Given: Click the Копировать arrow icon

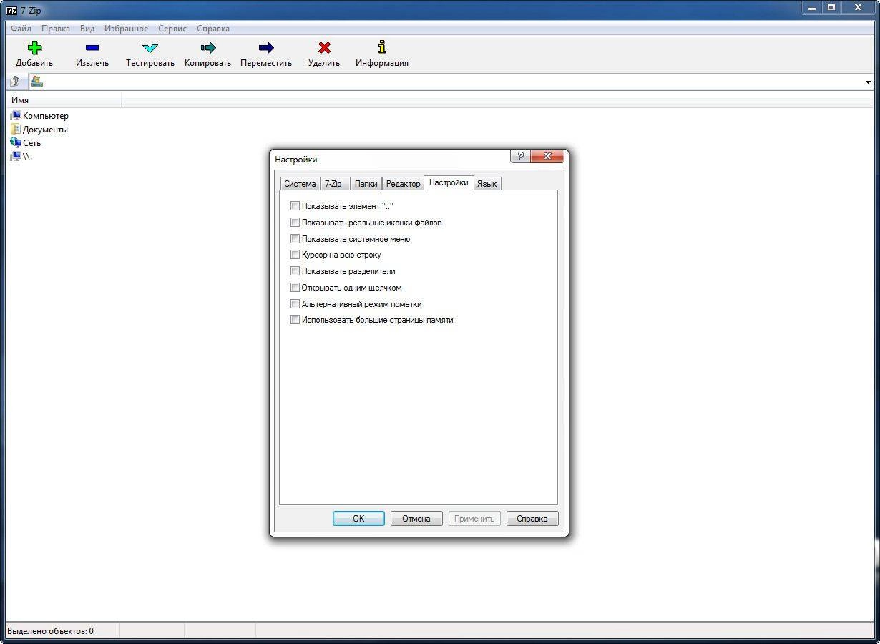Looking at the screenshot, I should click(x=208, y=48).
